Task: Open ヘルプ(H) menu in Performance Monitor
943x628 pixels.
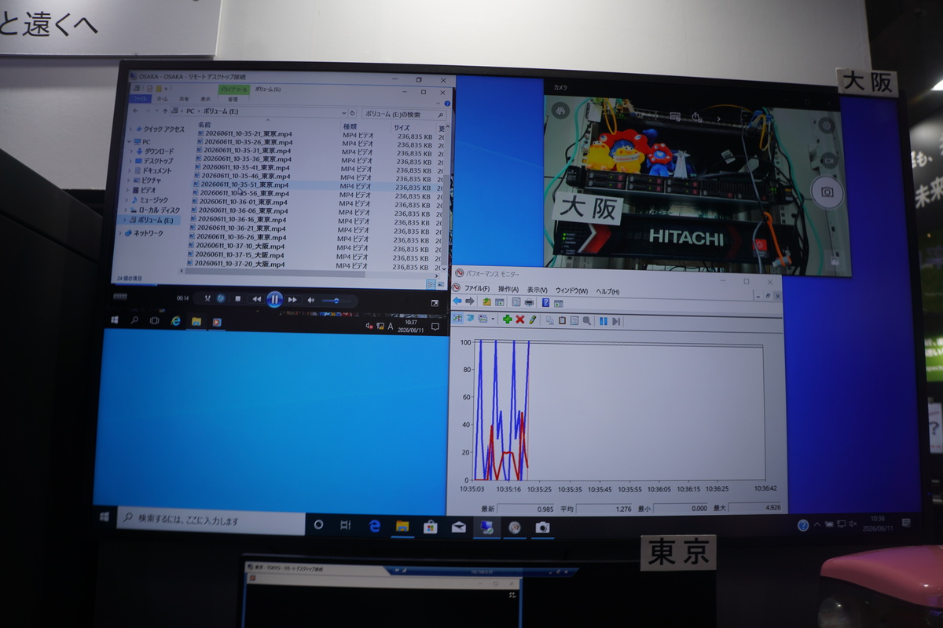Action: [x=607, y=291]
